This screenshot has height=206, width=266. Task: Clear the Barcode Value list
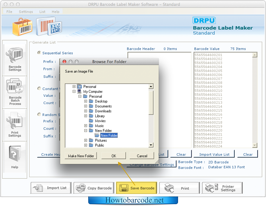pyautogui.click(x=248, y=154)
